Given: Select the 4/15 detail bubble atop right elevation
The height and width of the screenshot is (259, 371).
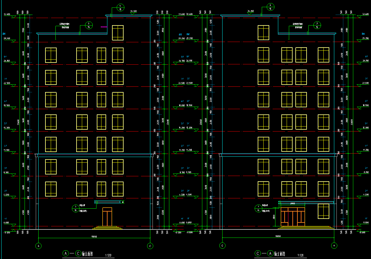Looking at the screenshot, I should 270,7.
